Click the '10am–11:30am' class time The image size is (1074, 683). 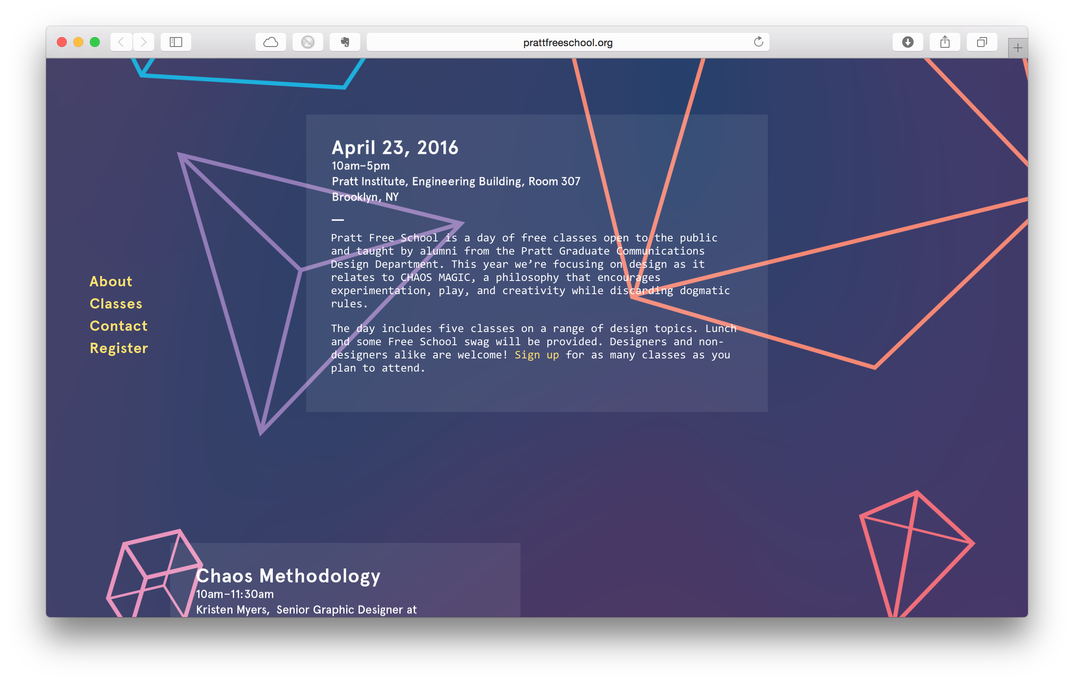(x=234, y=594)
